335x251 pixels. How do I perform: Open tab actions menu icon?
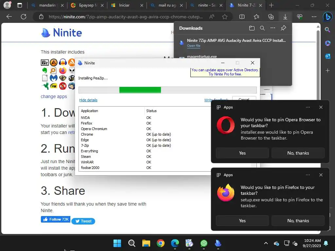pos(19,5)
